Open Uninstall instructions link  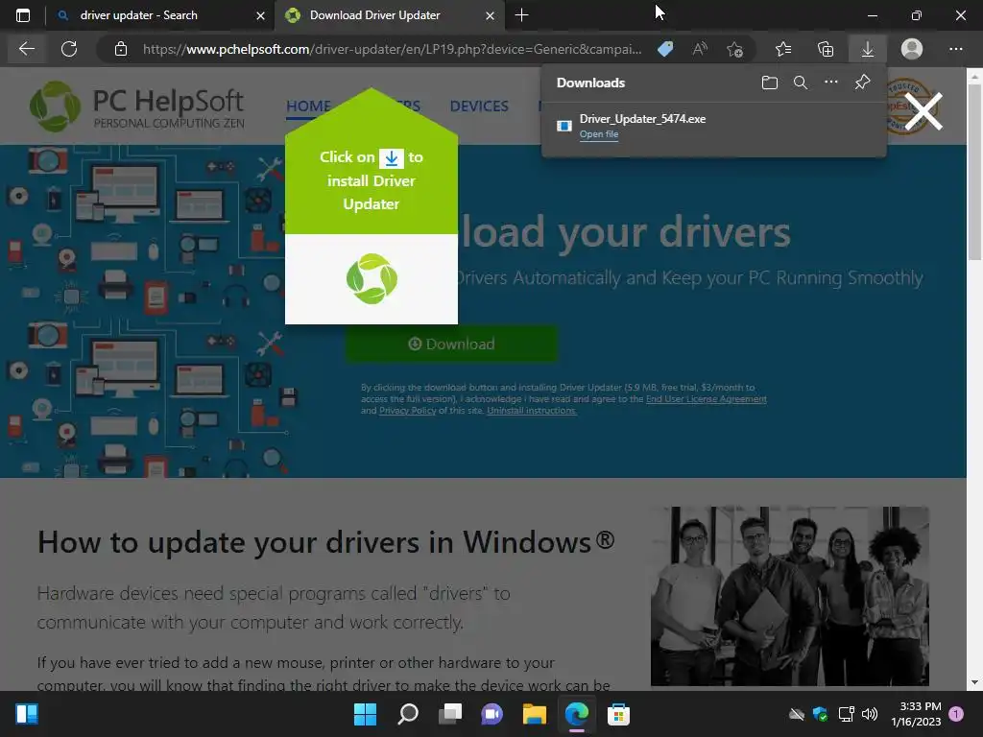click(x=532, y=411)
